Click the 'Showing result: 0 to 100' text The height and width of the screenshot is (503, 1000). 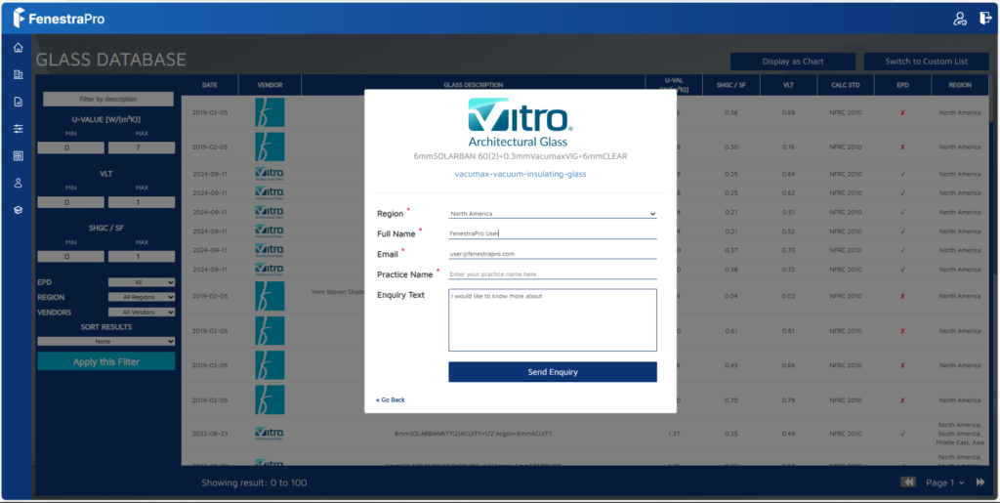[254, 482]
